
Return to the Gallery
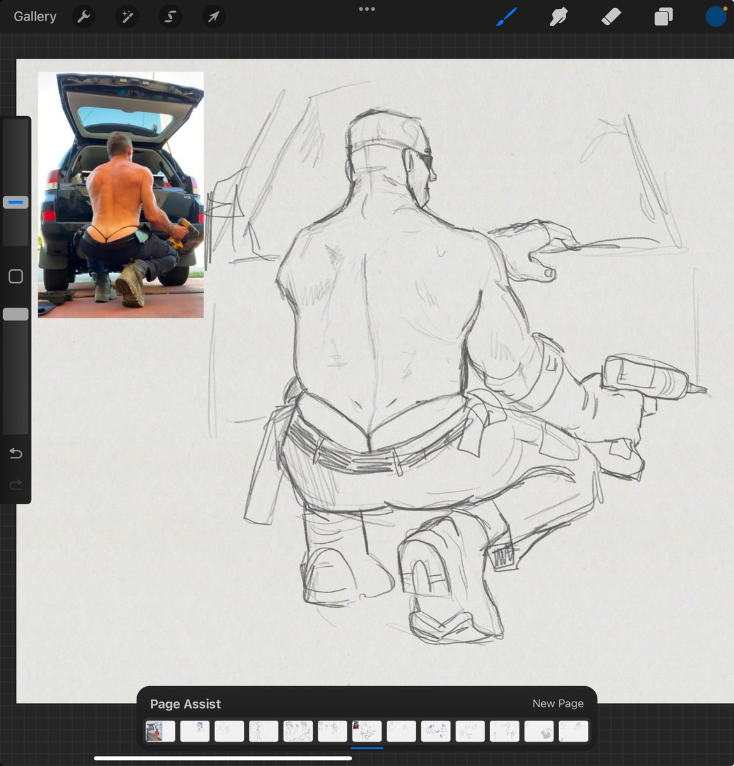pyautogui.click(x=35, y=17)
